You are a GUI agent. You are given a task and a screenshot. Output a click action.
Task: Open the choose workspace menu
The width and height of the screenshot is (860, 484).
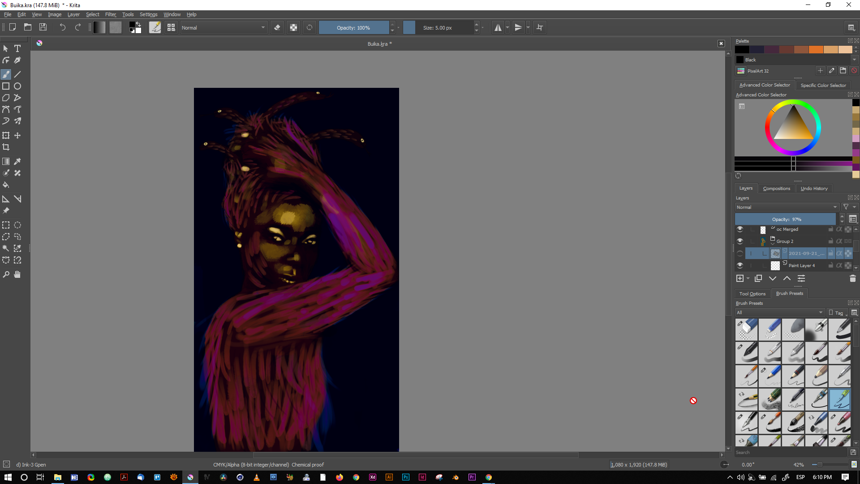tap(851, 27)
